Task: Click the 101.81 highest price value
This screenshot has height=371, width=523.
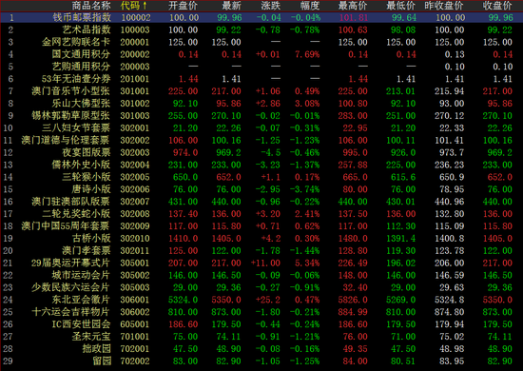Action: coord(354,18)
